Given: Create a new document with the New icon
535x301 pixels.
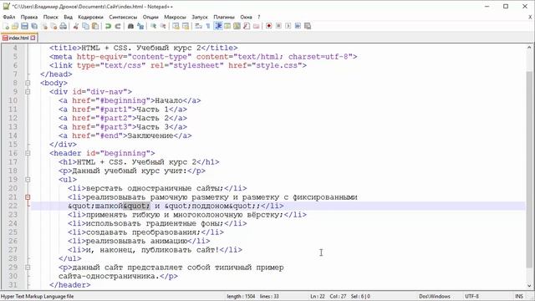Looking at the screenshot, I should click(6, 26).
